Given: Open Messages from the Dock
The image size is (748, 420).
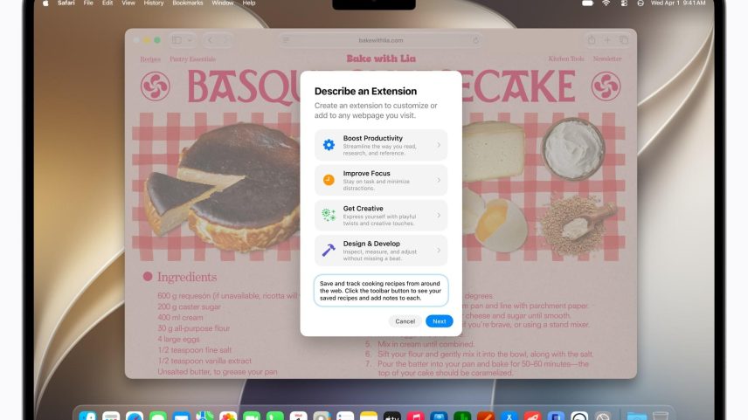Looking at the screenshot, I should pyautogui.click(x=158, y=417).
